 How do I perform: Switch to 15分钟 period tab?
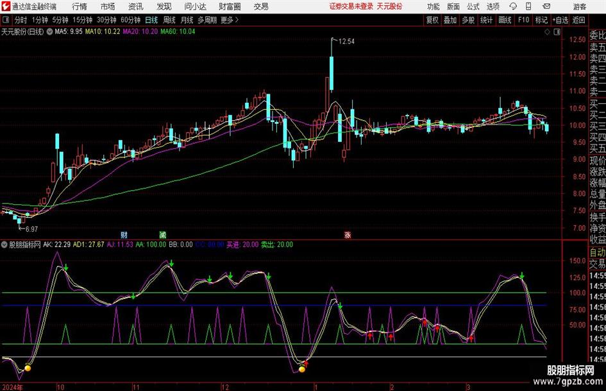coord(82,20)
